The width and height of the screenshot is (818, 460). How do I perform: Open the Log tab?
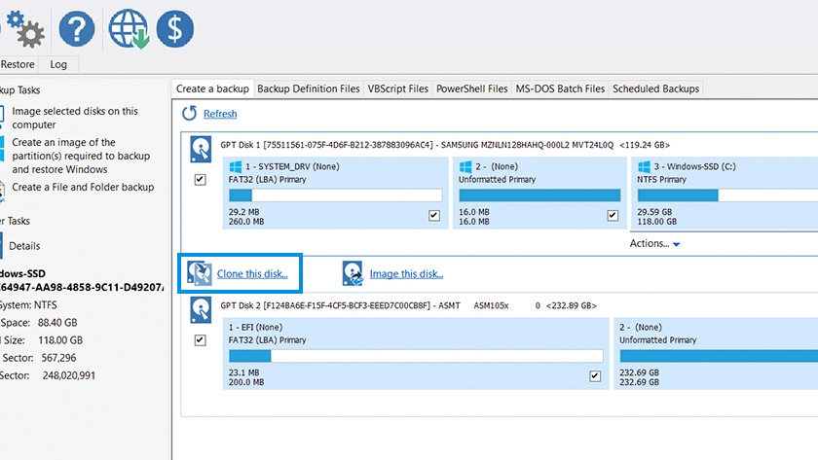[58, 64]
